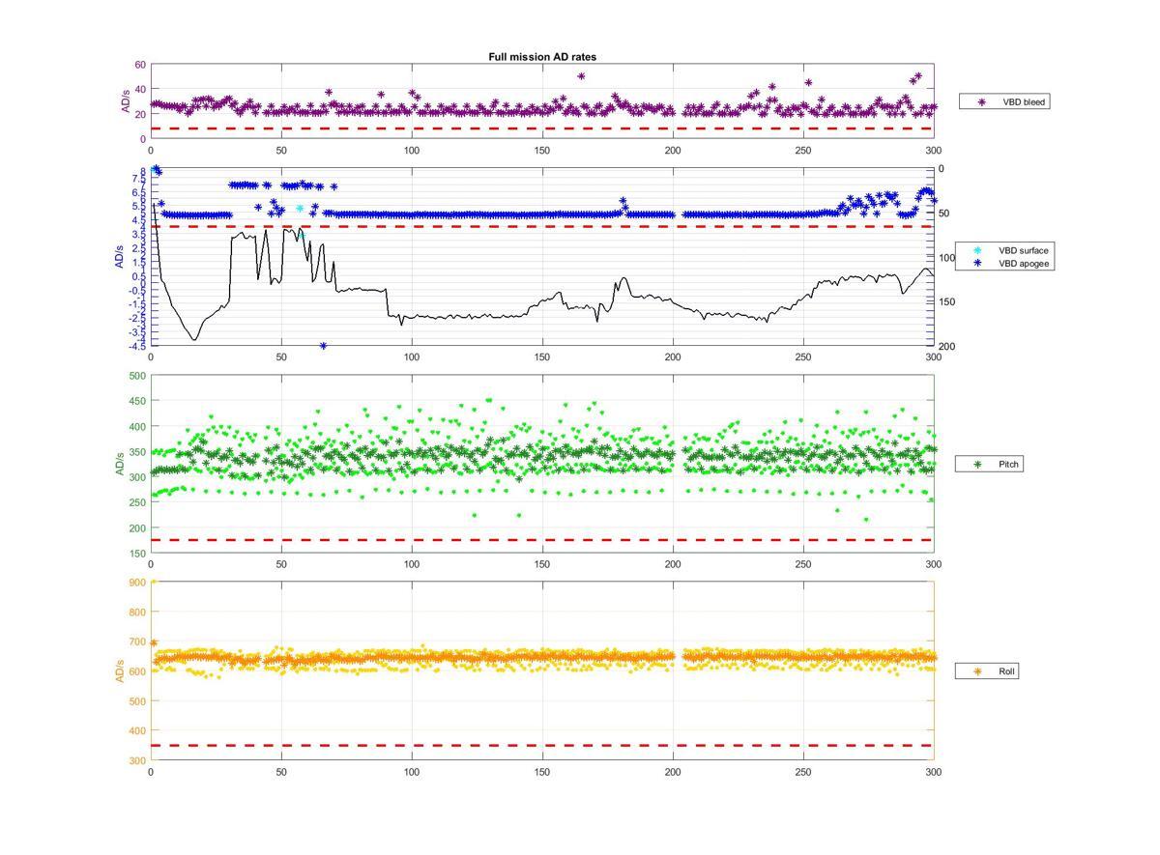
Task: Click the red dashed threshold line in pitch plot
Action: (541, 540)
